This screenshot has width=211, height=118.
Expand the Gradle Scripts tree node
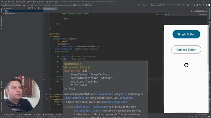click(4, 13)
